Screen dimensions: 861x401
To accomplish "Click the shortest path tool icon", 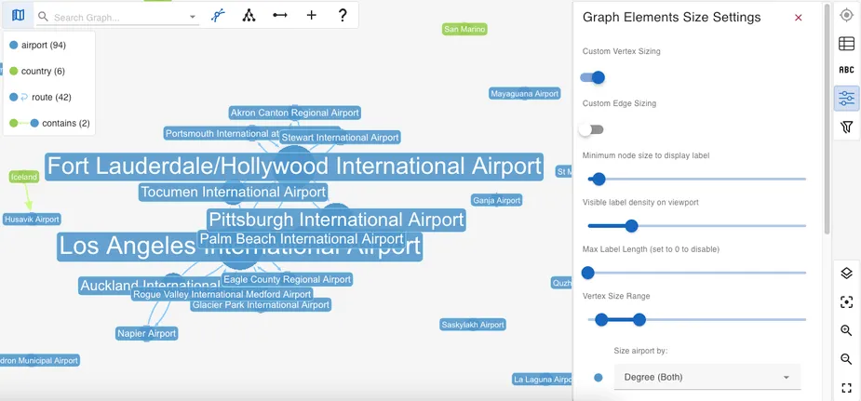I will [x=218, y=16].
